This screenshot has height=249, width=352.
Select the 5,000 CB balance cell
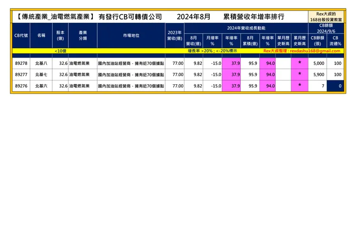(x=317, y=63)
